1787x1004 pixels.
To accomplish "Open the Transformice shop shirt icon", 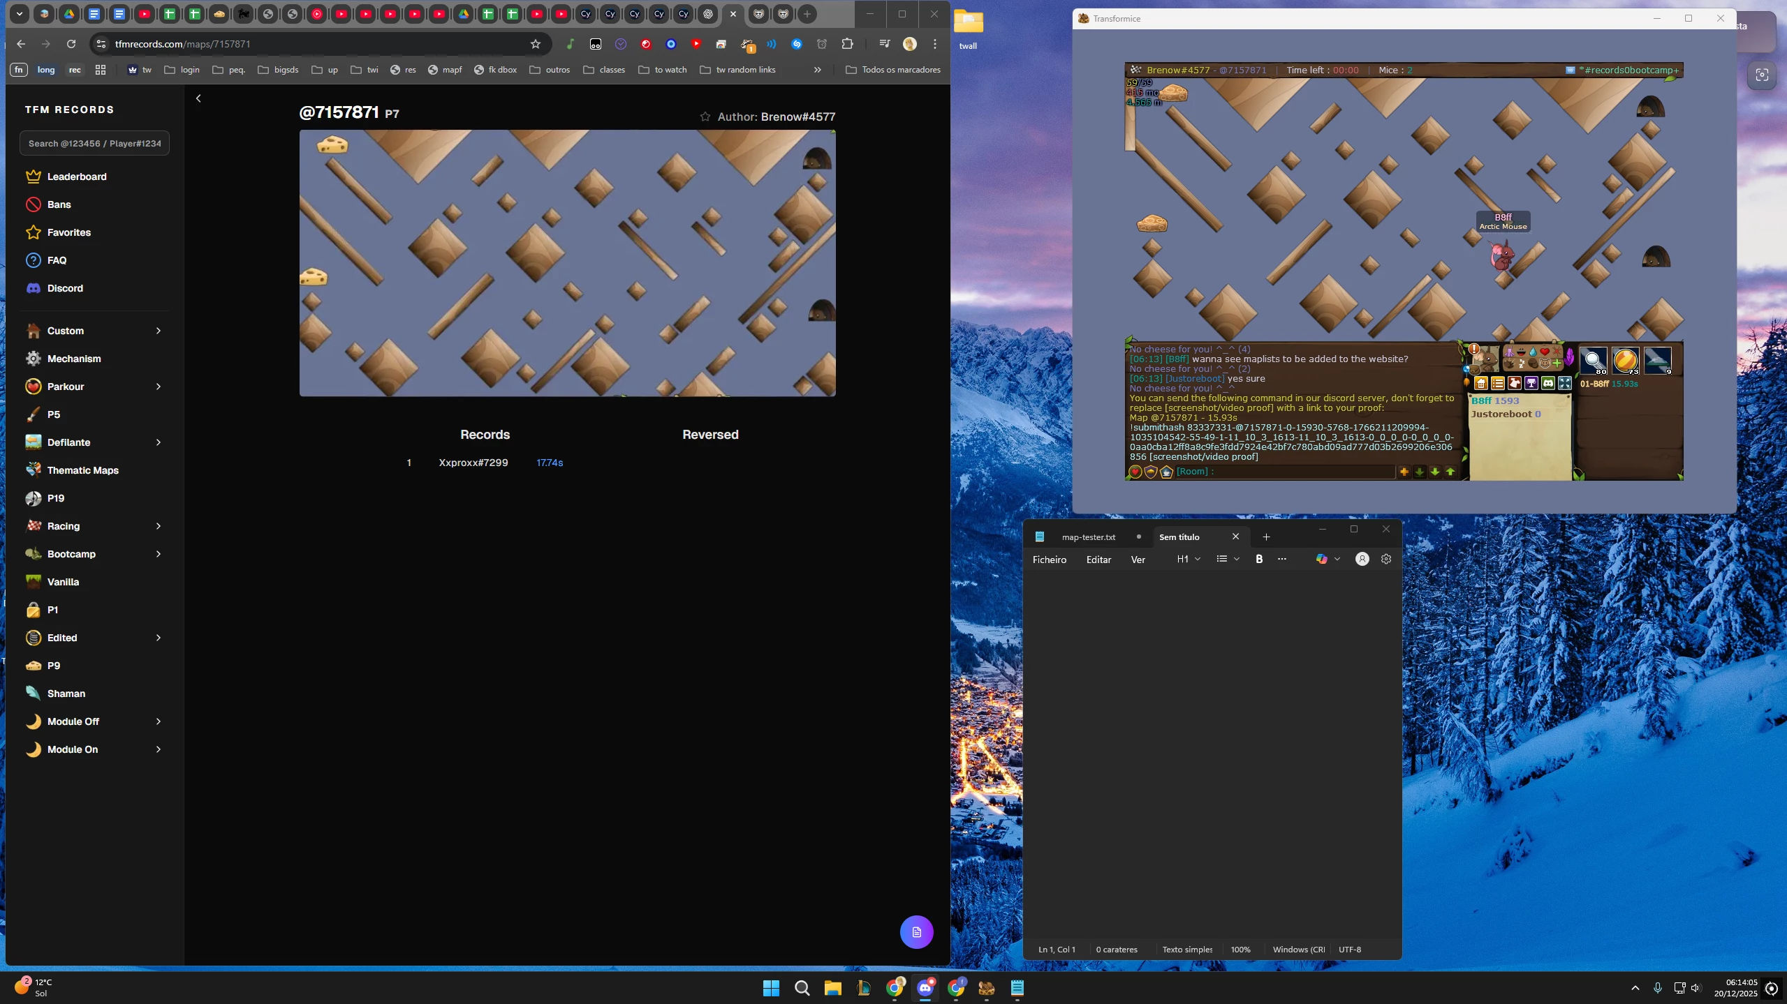I will click(x=1515, y=383).
